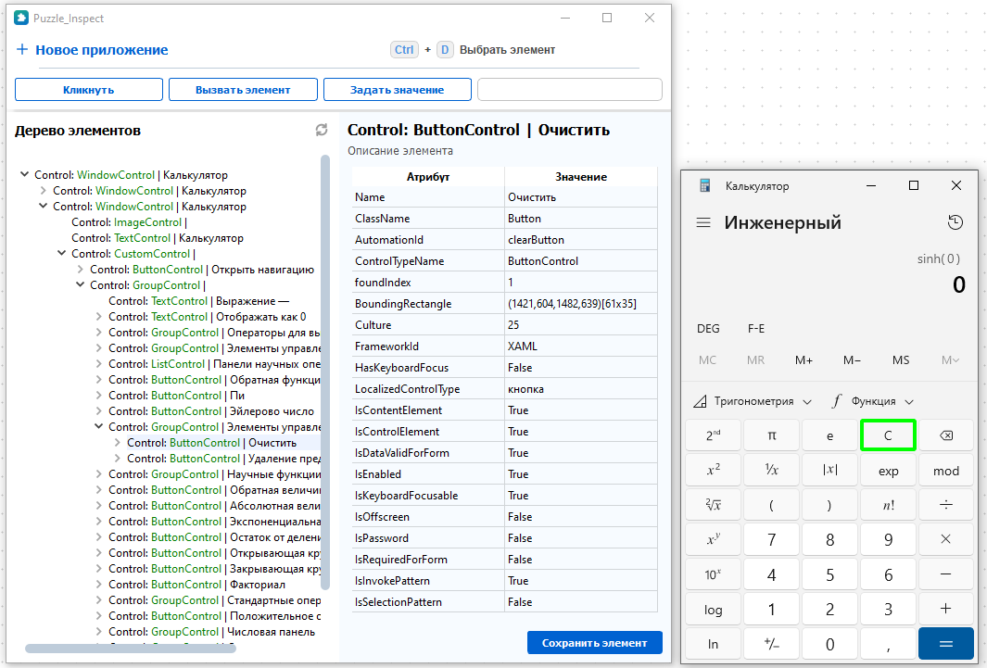Image resolution: width=987 pixels, height=668 pixels.
Task: Click the multiply key in Calculator
Action: point(945,540)
